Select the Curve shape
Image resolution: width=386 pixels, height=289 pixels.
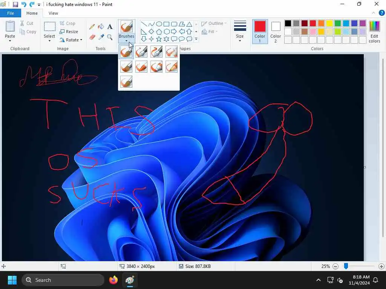(152, 24)
